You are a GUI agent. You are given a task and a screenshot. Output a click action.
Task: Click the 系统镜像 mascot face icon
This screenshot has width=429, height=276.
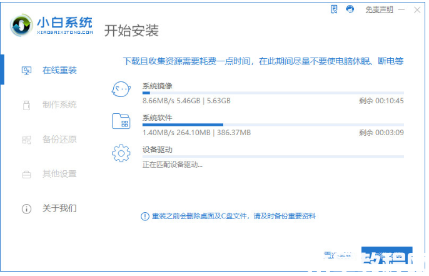pos(121,89)
